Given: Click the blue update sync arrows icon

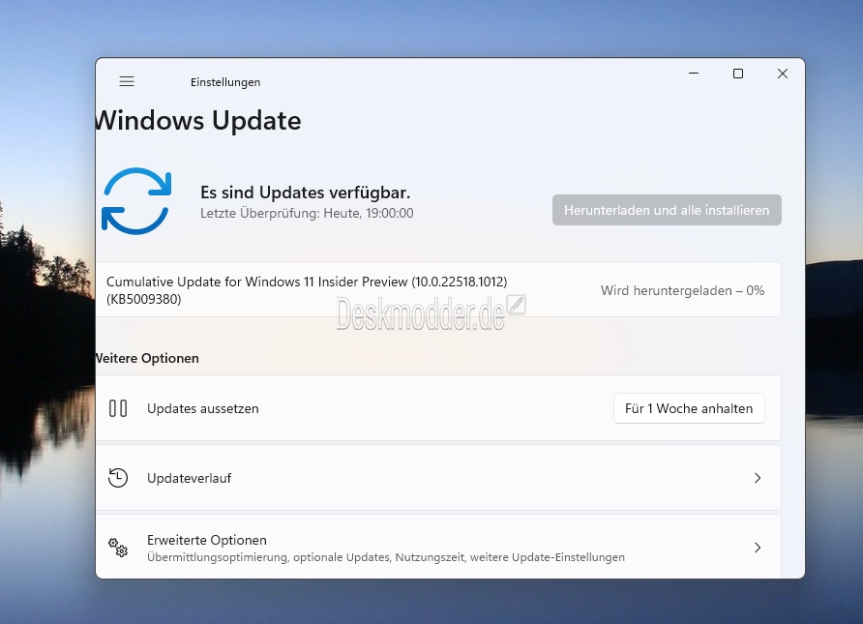Looking at the screenshot, I should [x=136, y=201].
